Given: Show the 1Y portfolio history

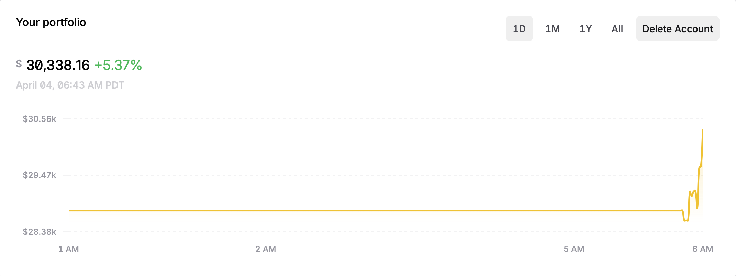Looking at the screenshot, I should (586, 28).
